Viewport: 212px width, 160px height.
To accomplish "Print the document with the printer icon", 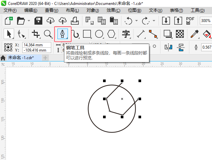I will 75,21.
